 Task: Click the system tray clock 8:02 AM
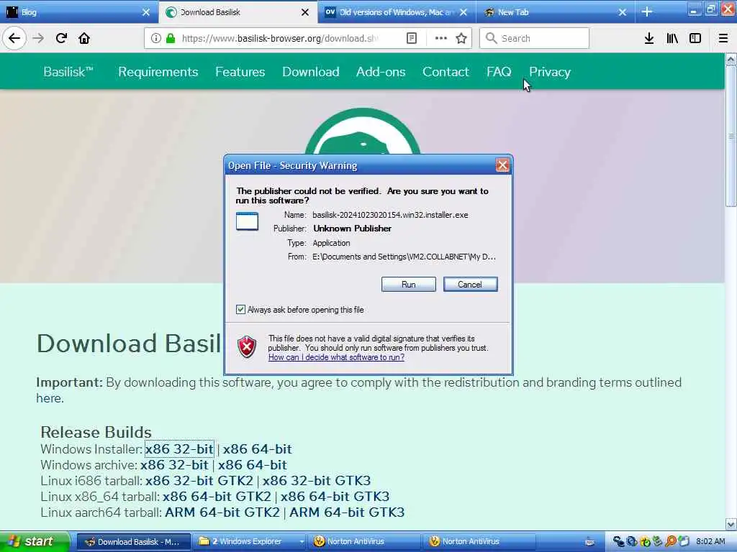pos(710,541)
